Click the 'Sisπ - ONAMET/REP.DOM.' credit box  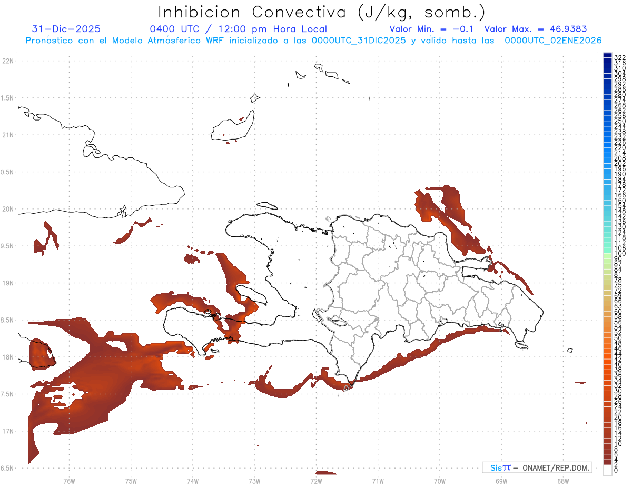tap(537, 467)
